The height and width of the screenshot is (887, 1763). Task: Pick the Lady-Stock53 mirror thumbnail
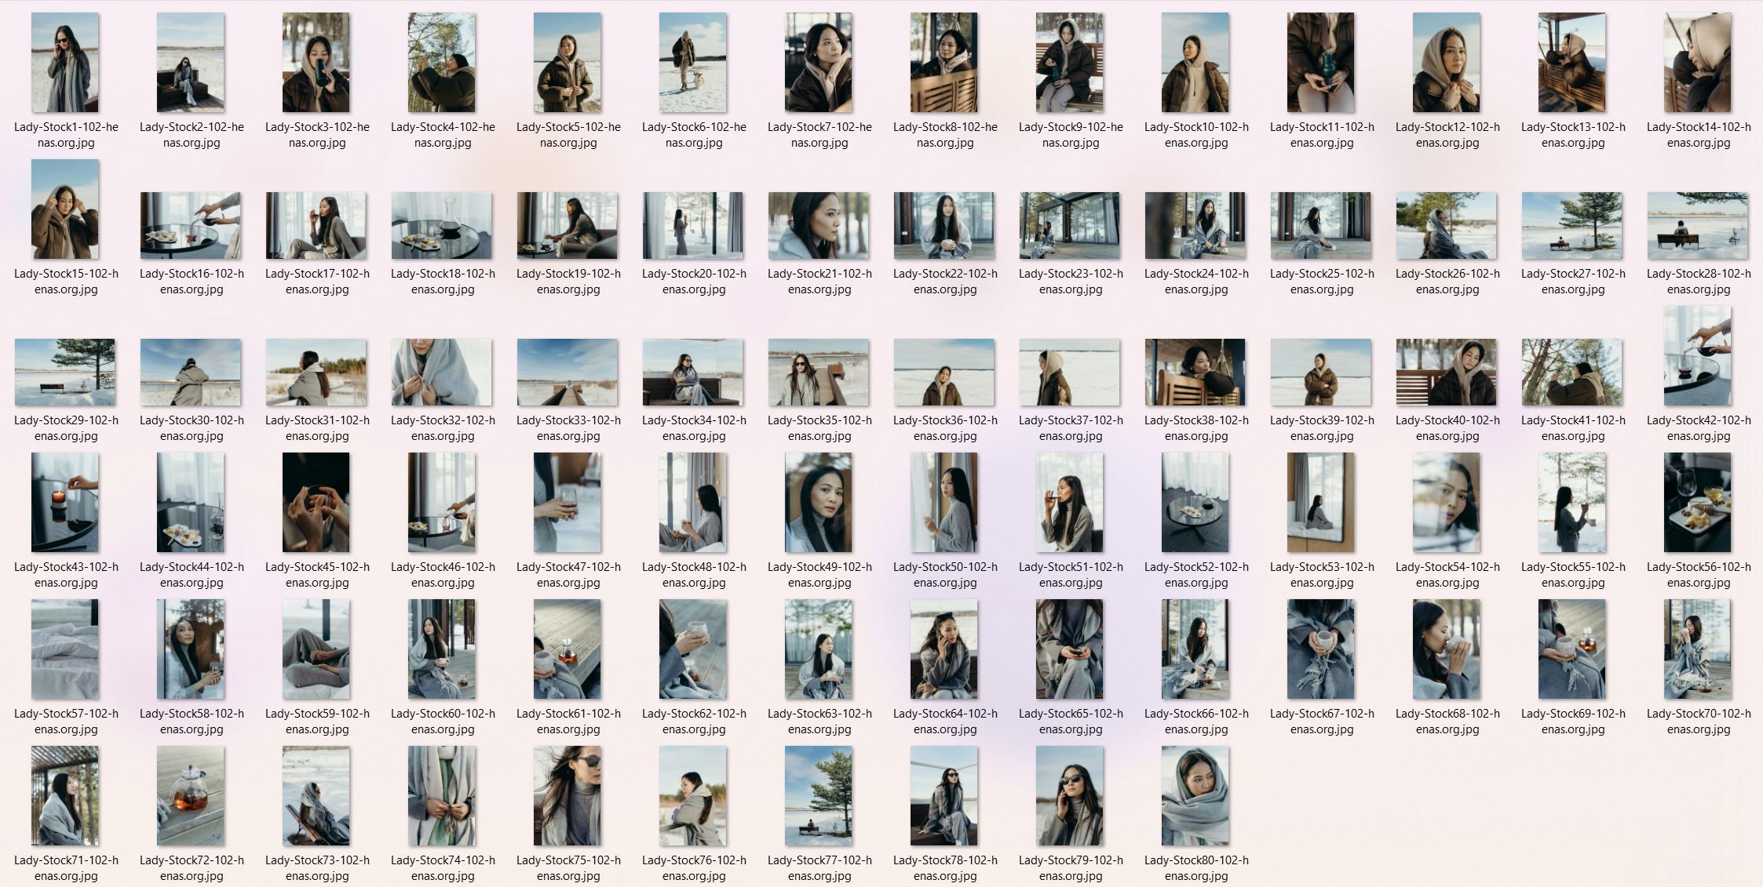pos(1321,502)
